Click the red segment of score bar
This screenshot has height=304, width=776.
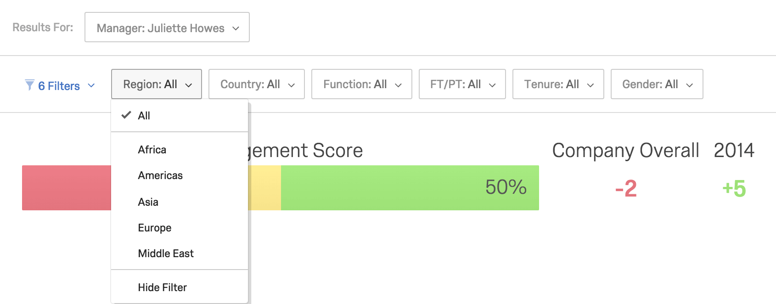point(67,188)
